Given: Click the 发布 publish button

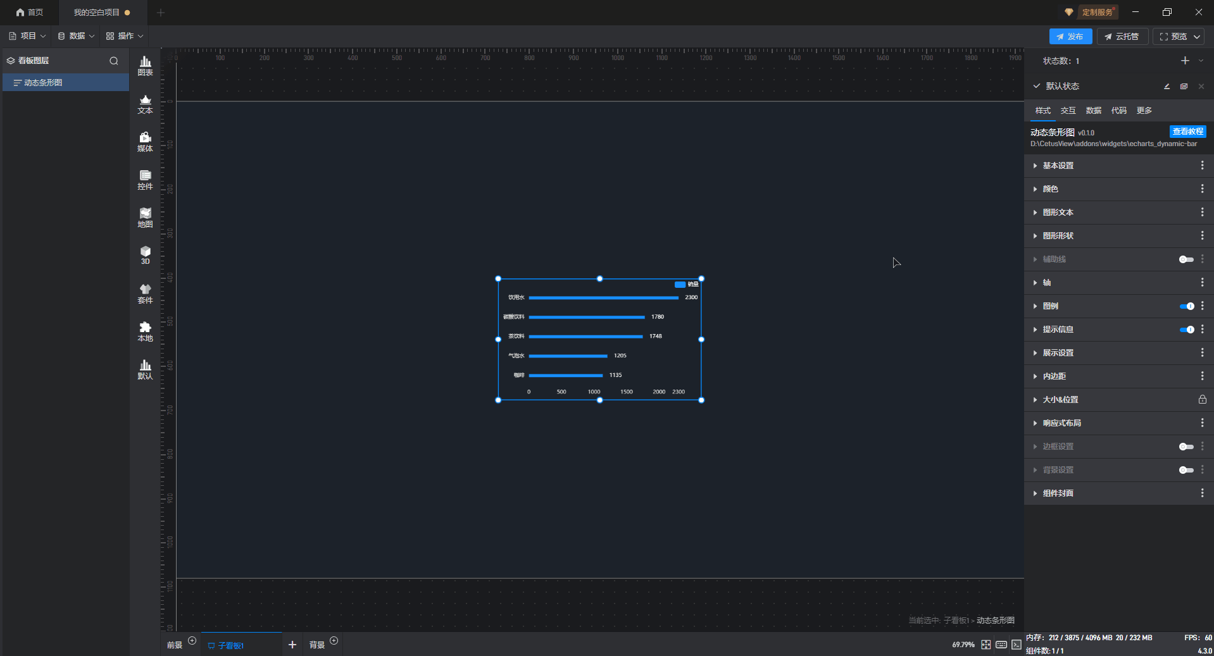Looking at the screenshot, I should click(1070, 37).
